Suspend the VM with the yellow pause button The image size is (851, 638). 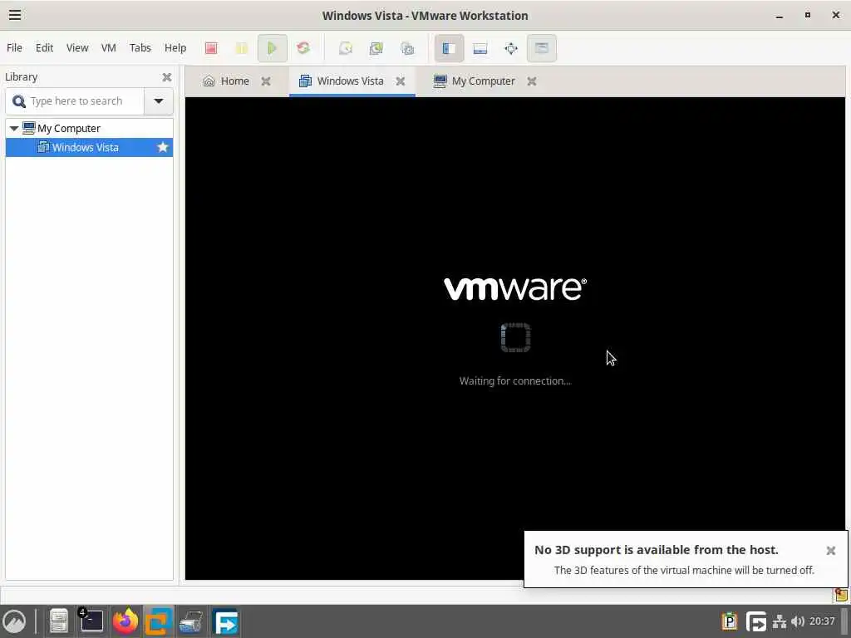click(242, 48)
